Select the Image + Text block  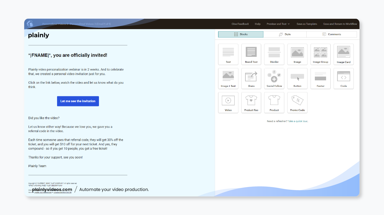point(228,79)
